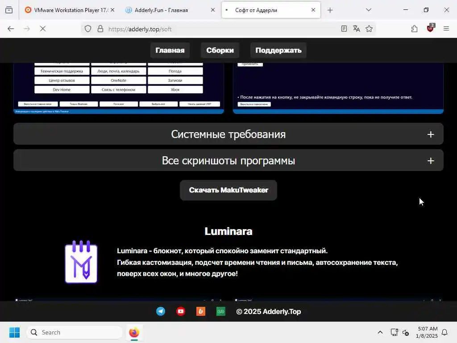Translate this page using address bar icon
The height and width of the screenshot is (343, 457).
pyautogui.click(x=357, y=29)
